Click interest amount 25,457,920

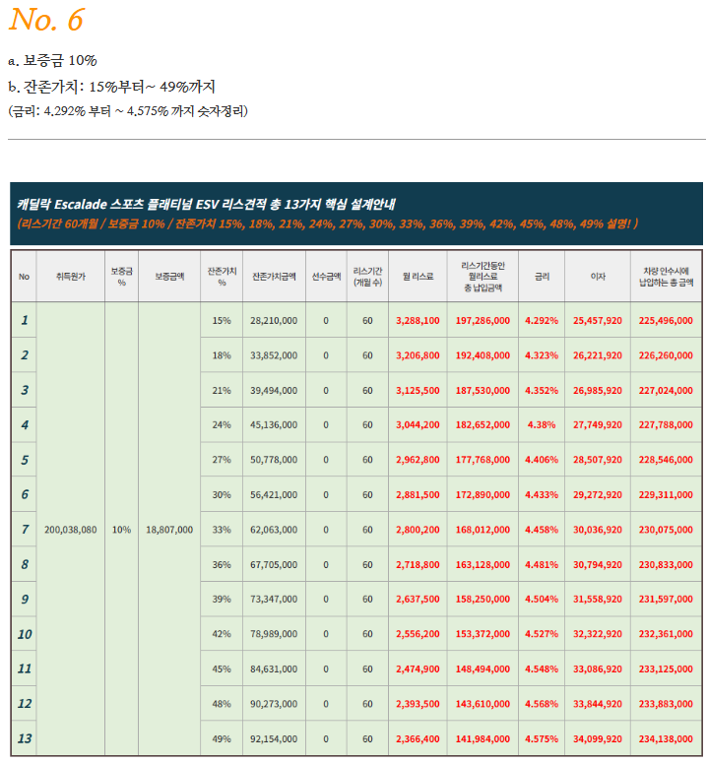point(598,321)
